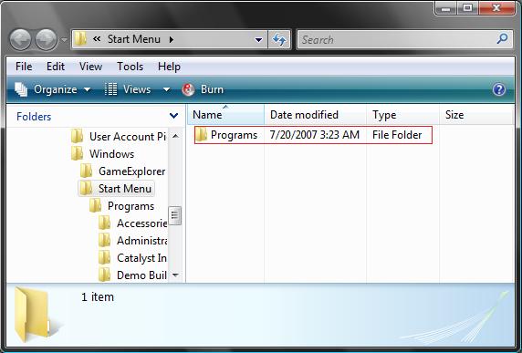522x353 pixels.
Task: Select the Programs folder in file list
Action: pos(234,135)
